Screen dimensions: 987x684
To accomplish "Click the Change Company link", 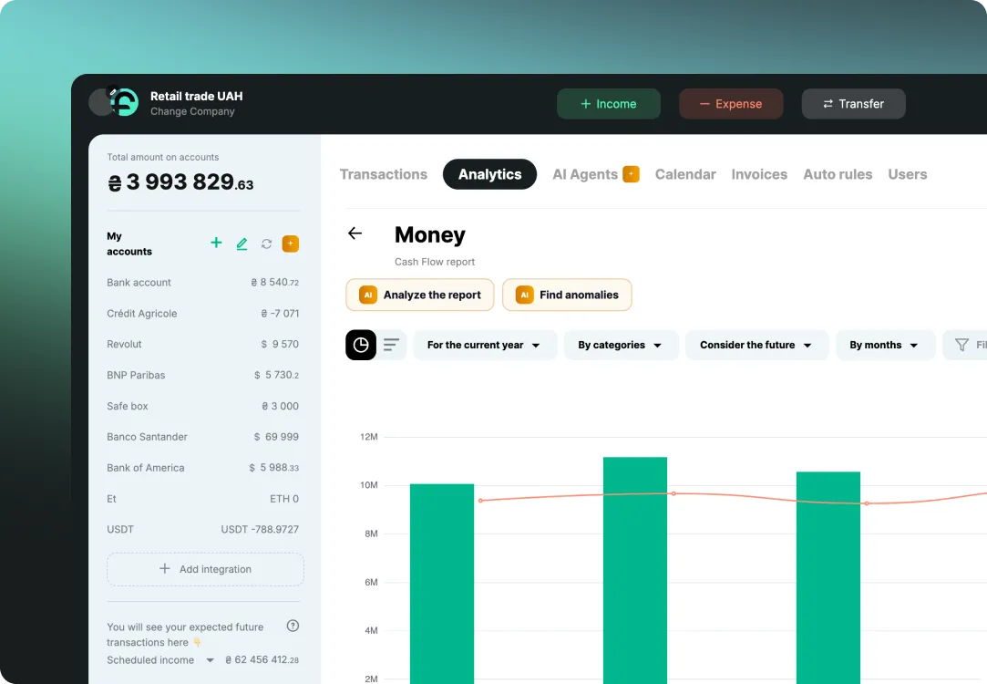I will click(x=192, y=111).
